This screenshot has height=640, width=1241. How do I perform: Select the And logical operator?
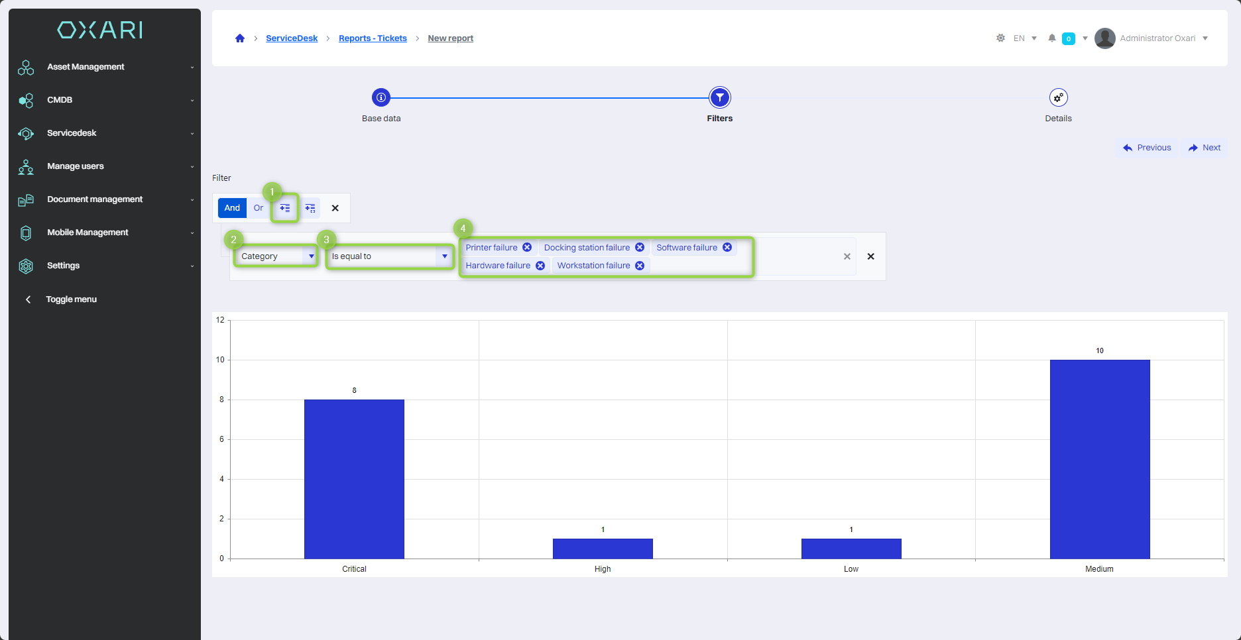232,208
